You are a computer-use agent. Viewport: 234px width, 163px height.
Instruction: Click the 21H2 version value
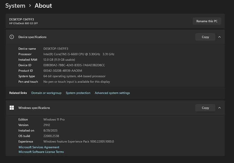tap(47, 125)
